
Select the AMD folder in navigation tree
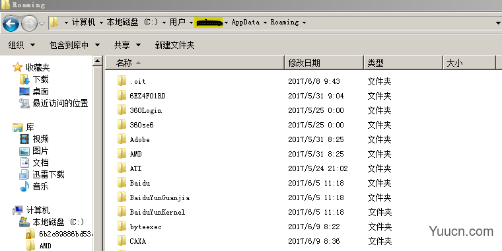tap(45, 246)
